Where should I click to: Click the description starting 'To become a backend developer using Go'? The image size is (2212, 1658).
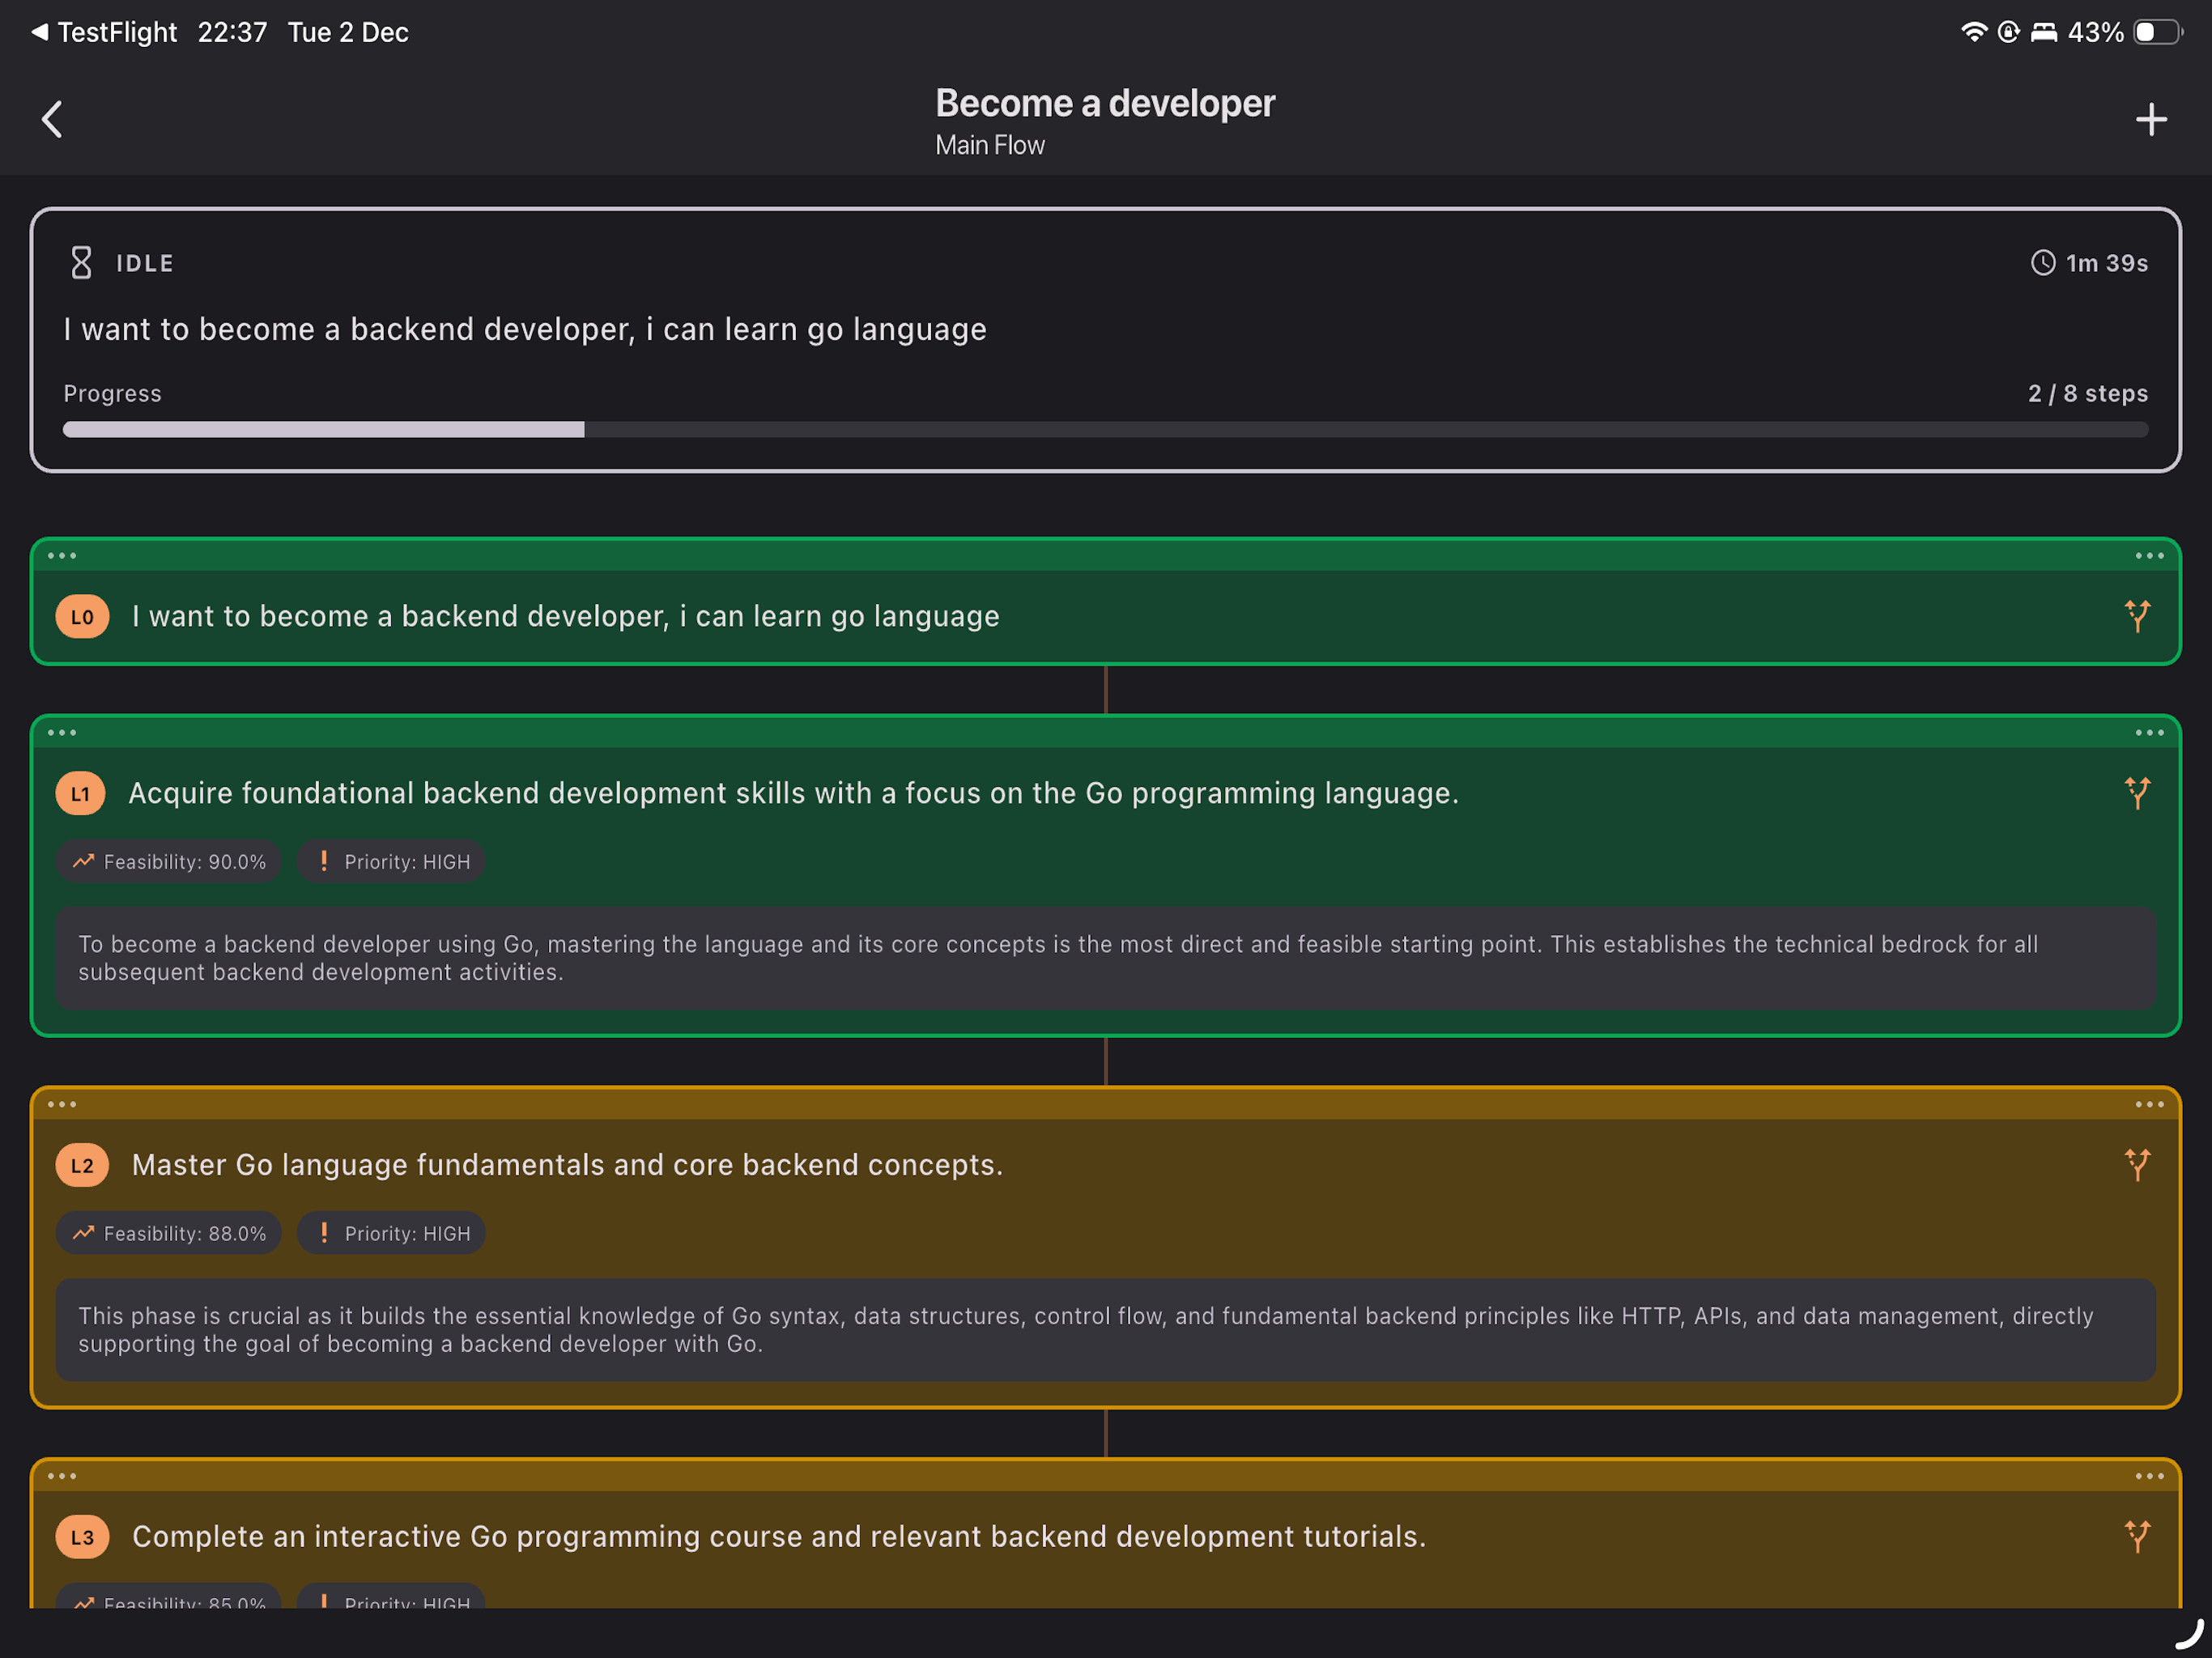[x=1105, y=958]
